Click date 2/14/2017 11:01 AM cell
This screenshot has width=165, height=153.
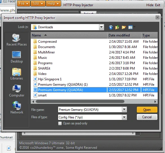(124, 42)
